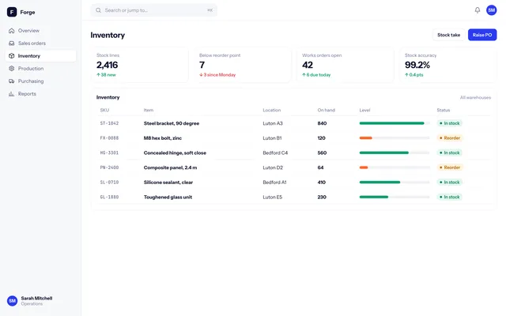Select Inventory in the sidebar
This screenshot has height=316, width=506.
coord(40,56)
